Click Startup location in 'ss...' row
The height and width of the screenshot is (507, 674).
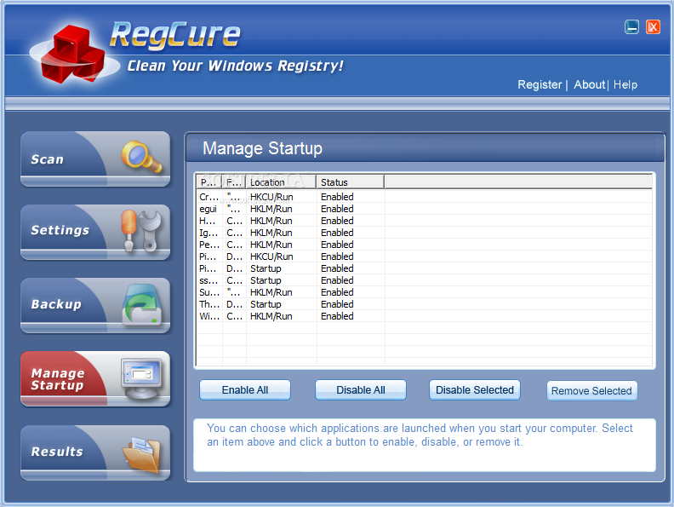pos(266,280)
